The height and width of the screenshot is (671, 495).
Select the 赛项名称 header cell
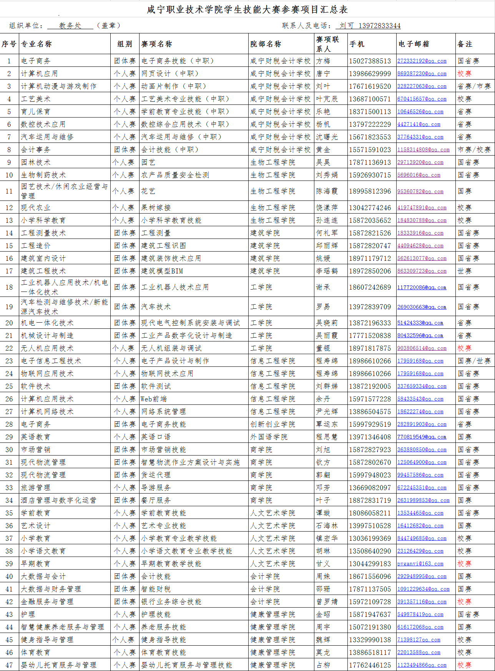coord(156,44)
